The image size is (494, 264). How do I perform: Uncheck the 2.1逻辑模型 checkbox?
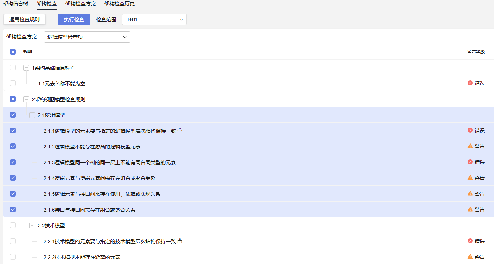13,115
